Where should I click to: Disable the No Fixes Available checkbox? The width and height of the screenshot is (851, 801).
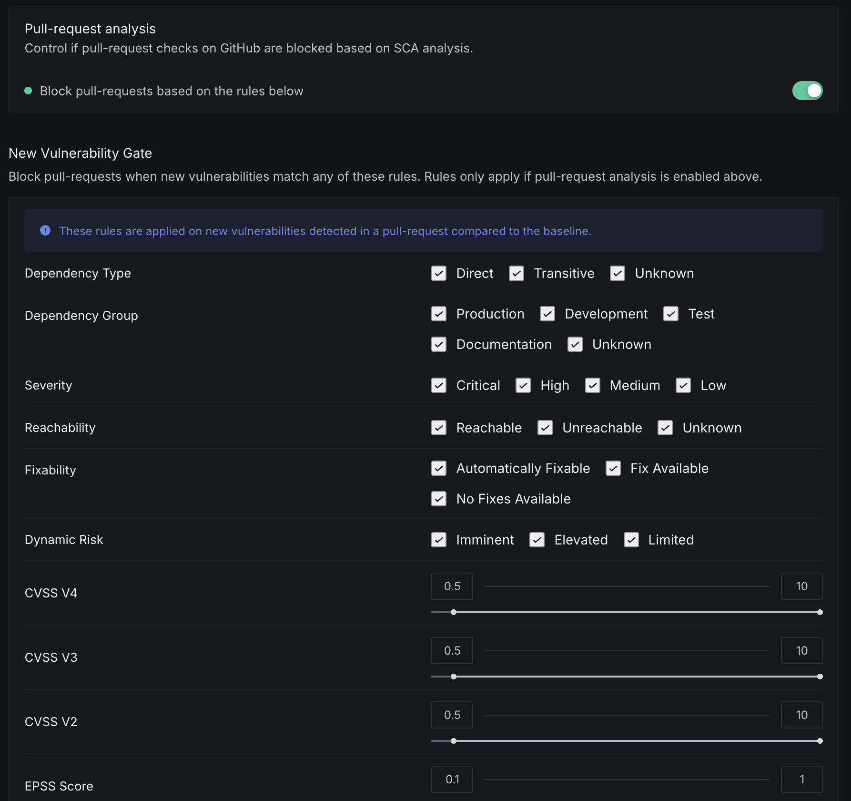pos(438,499)
